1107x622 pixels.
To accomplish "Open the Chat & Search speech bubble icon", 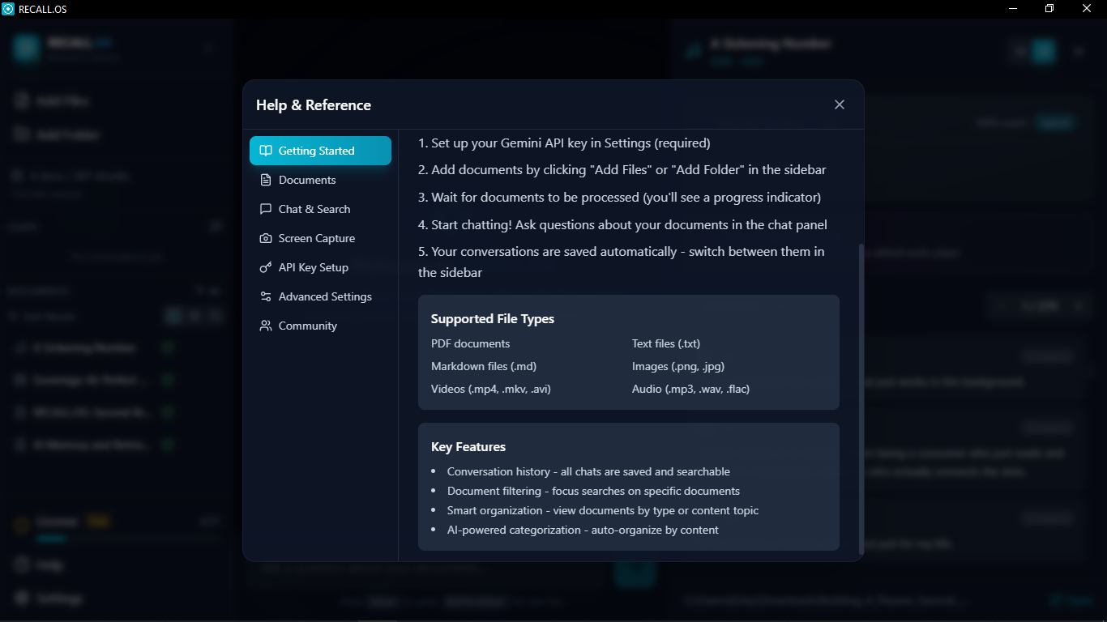I will (265, 209).
